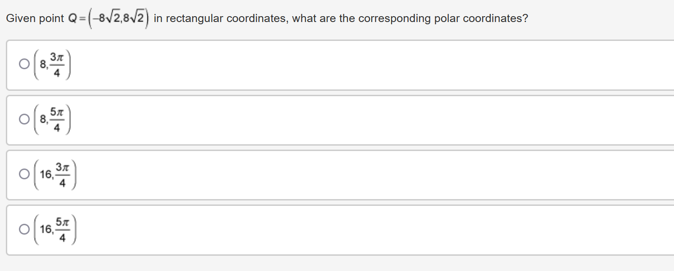This screenshot has width=674, height=271.
Task: Click the answer row containing (16, 5π/4)
Action: pos(270,229)
